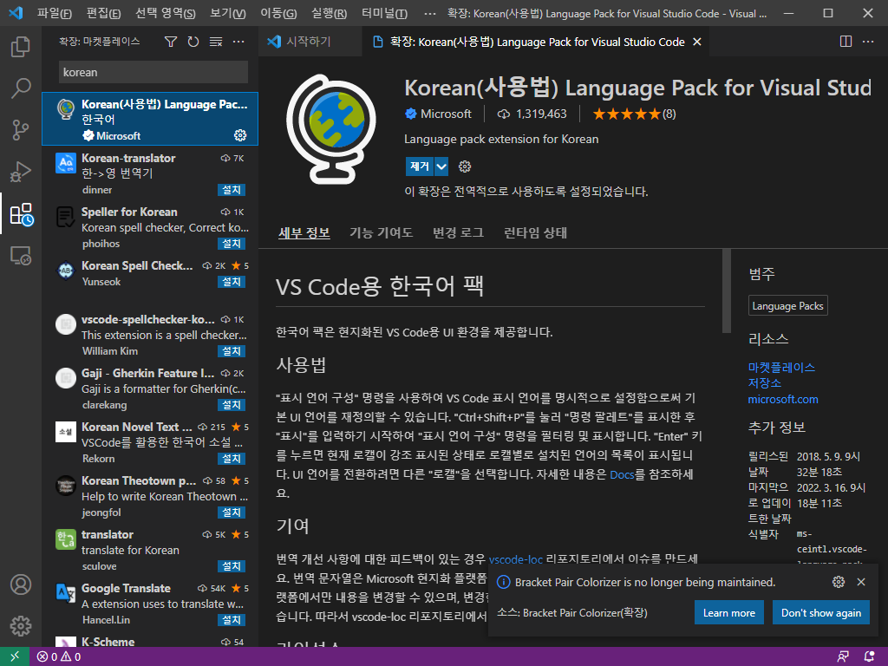Expand the 제거 button dropdown arrow

tap(441, 166)
